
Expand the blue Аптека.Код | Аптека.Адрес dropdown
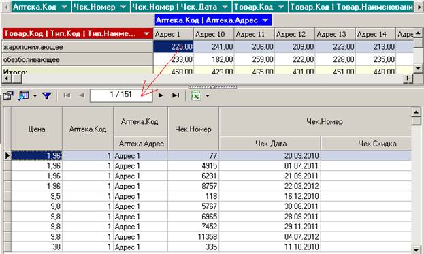coord(265,20)
